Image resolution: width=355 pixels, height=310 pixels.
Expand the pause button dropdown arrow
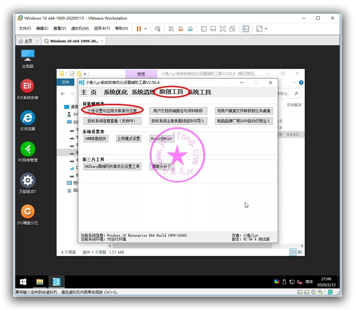click(x=146, y=29)
